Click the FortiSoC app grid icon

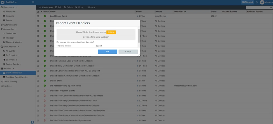[3, 2]
